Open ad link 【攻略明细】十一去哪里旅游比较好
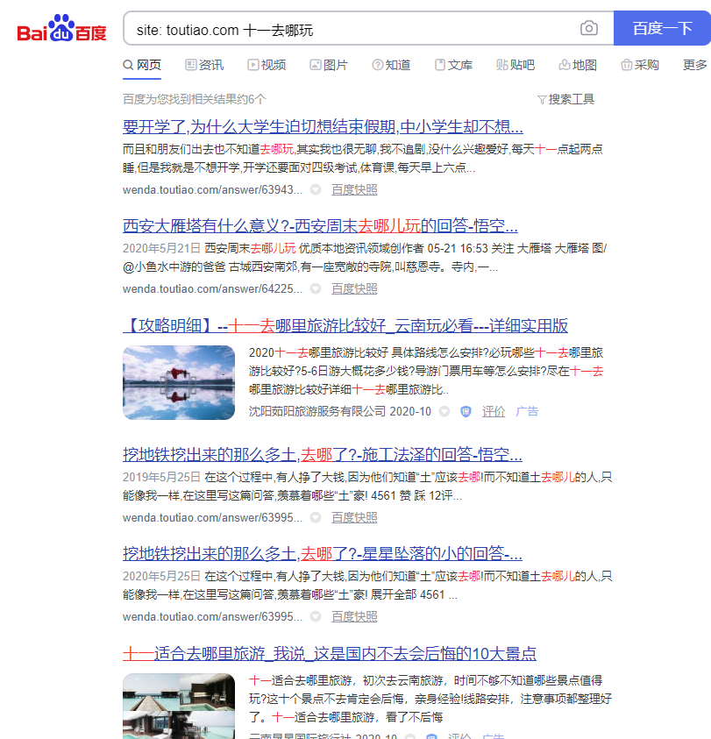This screenshot has width=711, height=739. pos(345,326)
